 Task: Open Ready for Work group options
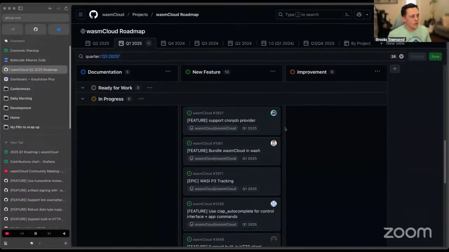tap(150, 87)
